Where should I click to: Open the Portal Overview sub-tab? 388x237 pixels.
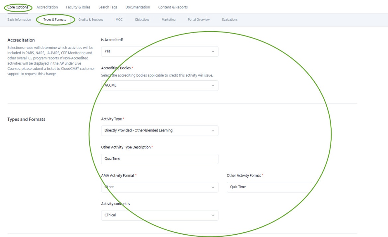pyautogui.click(x=199, y=20)
